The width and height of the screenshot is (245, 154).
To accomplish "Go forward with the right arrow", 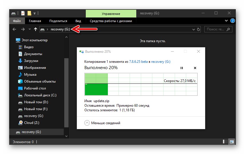I will [23, 29].
